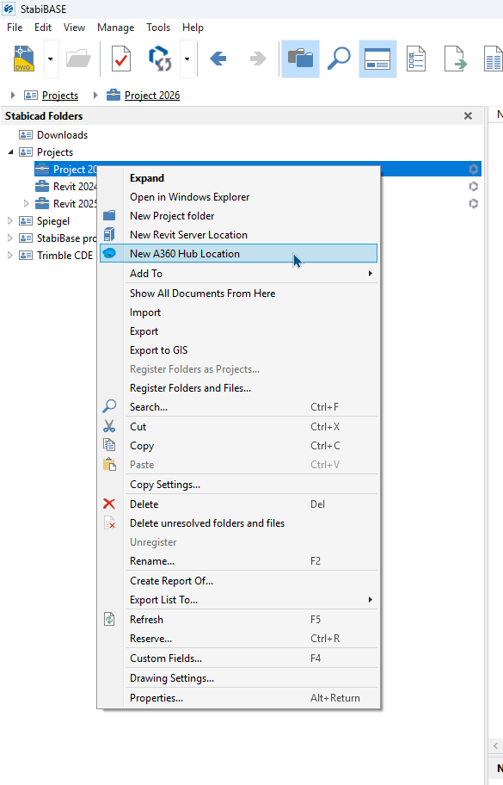
Task: Open the Manage menu
Action: [x=115, y=28]
